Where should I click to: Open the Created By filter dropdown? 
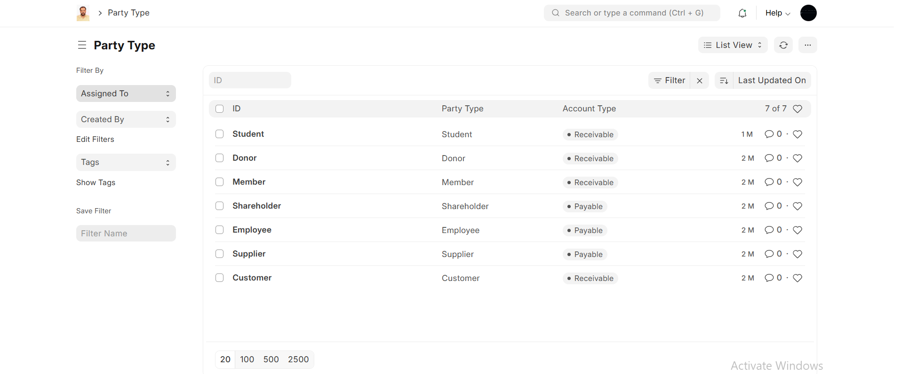click(126, 119)
